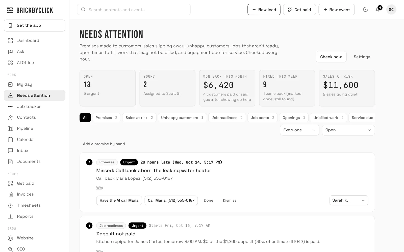Image resolution: width=404 pixels, height=252 pixels.
Task: Click the Why link under Maria Lopez
Action: (x=100, y=188)
